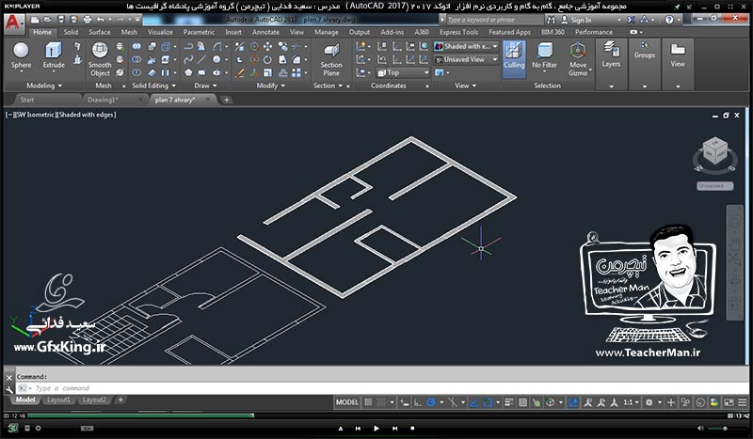
Task: Click the viewport label SW Isometric
Action: (x=36, y=115)
